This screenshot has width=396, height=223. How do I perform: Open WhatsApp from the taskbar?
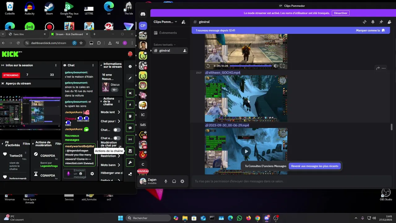(239, 218)
